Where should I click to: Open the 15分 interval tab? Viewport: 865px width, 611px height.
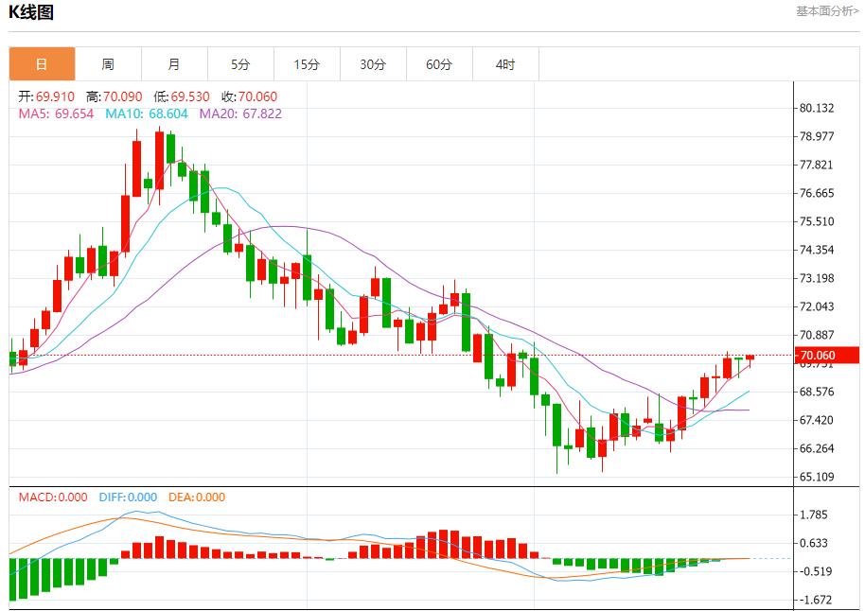pyautogui.click(x=307, y=64)
